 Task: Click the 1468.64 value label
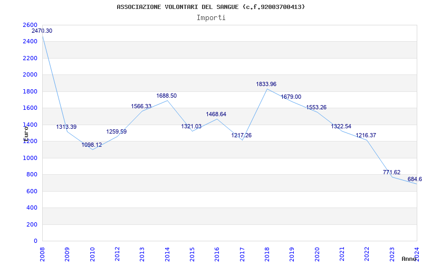point(216,114)
